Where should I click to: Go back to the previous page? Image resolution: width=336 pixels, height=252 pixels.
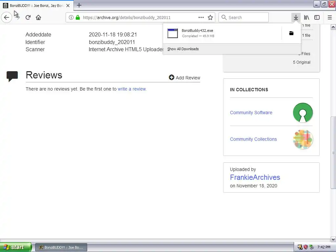[7, 17]
